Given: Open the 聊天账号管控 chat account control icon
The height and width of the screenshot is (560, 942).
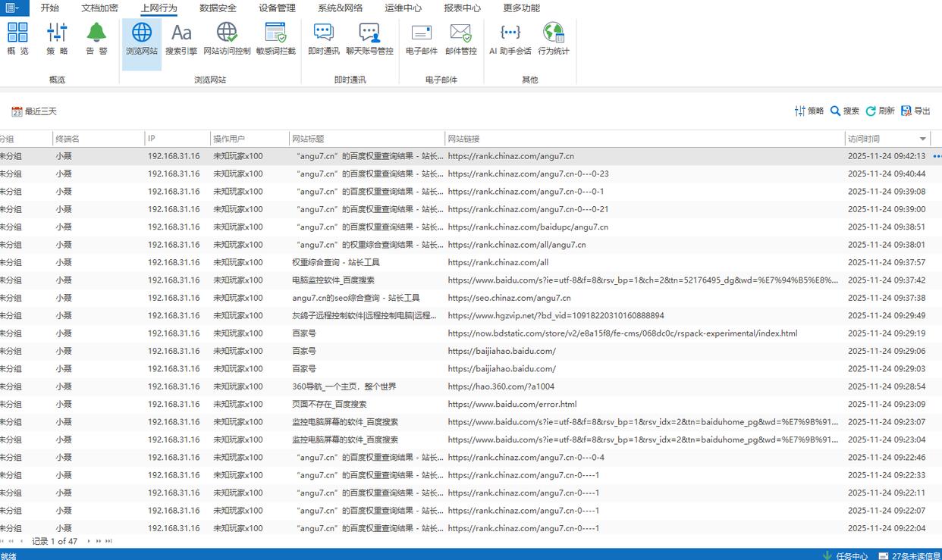Looking at the screenshot, I should (x=369, y=39).
